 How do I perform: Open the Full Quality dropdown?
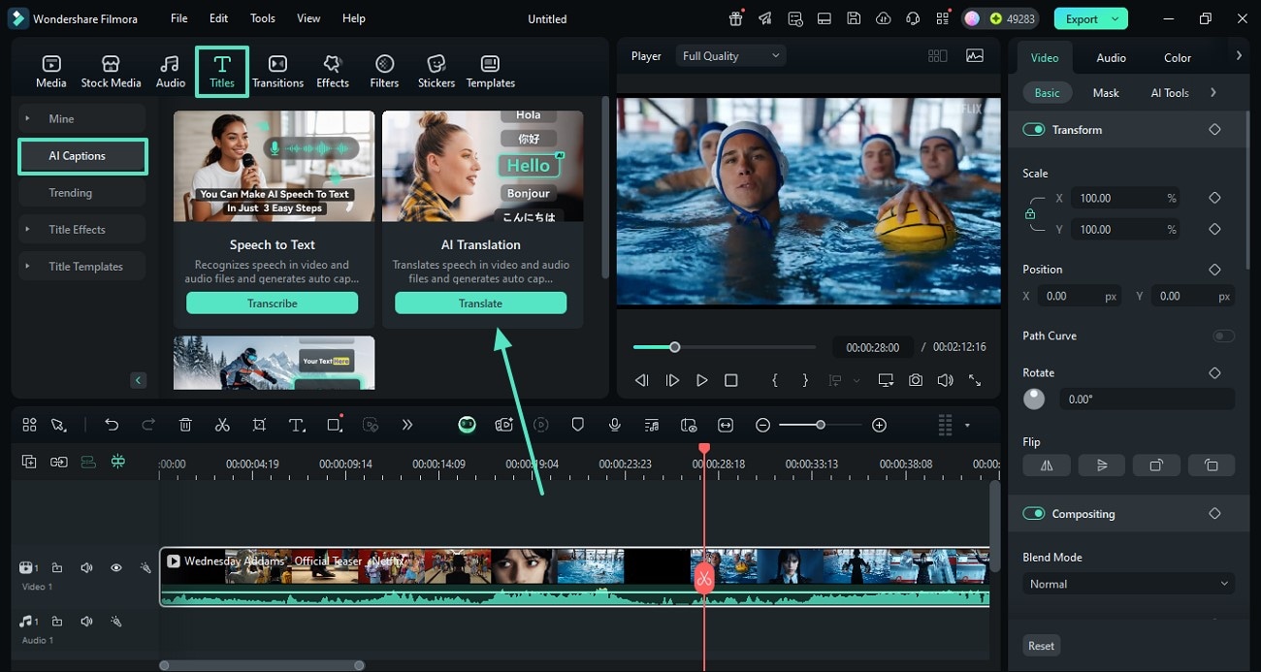pos(731,56)
